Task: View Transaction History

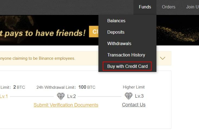Action: pos(126,55)
